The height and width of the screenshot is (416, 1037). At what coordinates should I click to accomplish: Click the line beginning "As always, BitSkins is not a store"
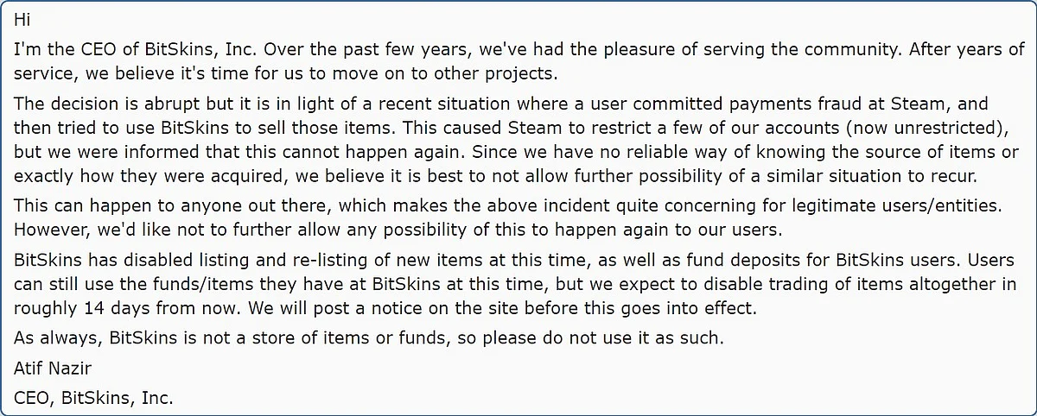[368, 337]
